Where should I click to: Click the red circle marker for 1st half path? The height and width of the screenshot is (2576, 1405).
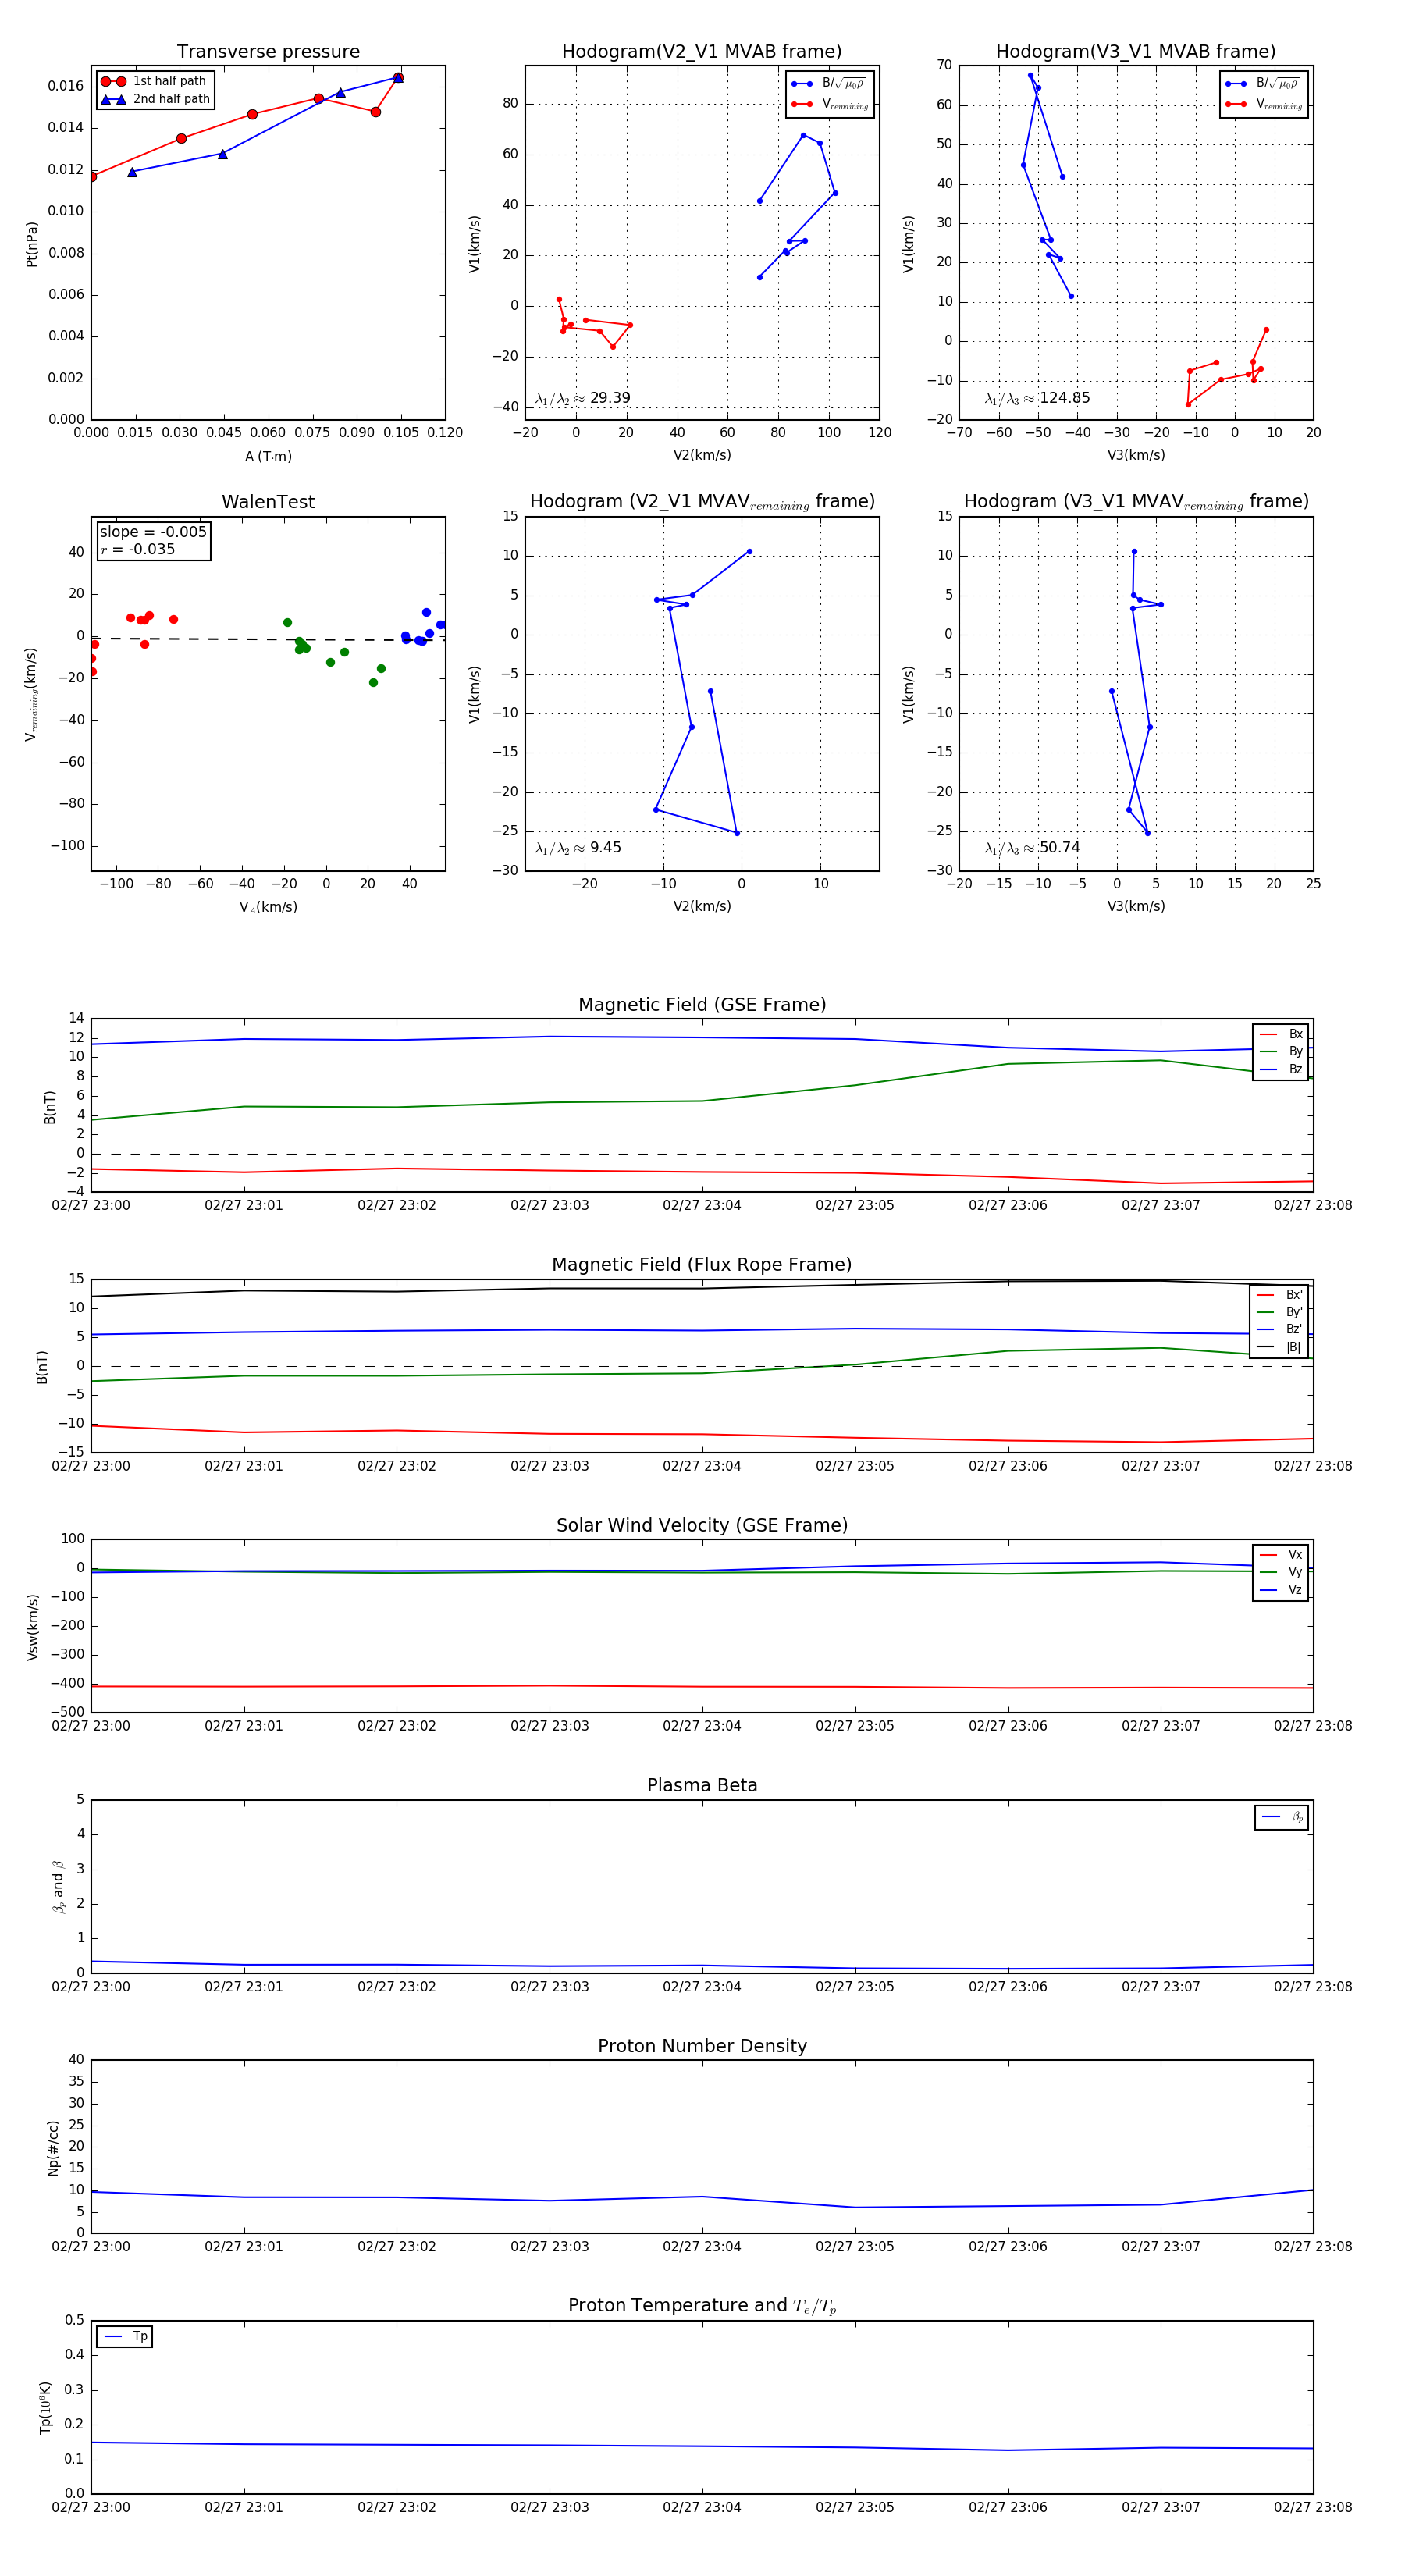(x=113, y=81)
